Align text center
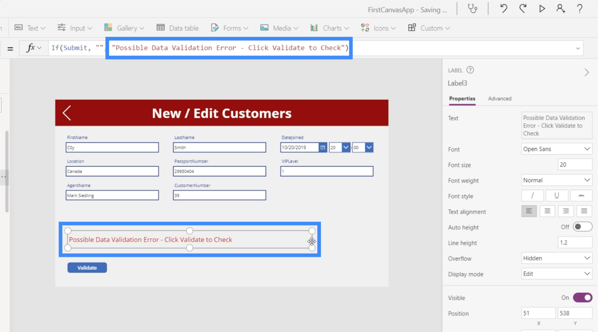Screen dimensions: 598x332 tap(547, 211)
